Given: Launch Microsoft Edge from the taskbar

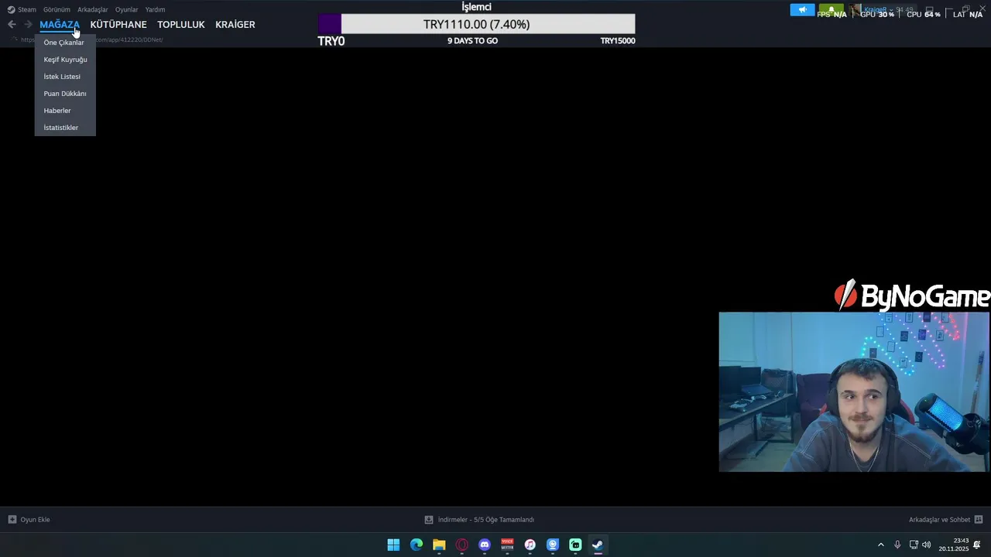Looking at the screenshot, I should [417, 545].
